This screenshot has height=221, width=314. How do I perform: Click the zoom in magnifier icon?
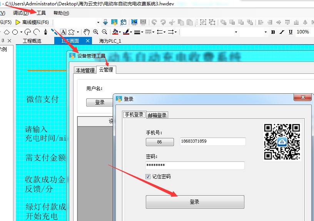pyautogui.click(x=95, y=32)
